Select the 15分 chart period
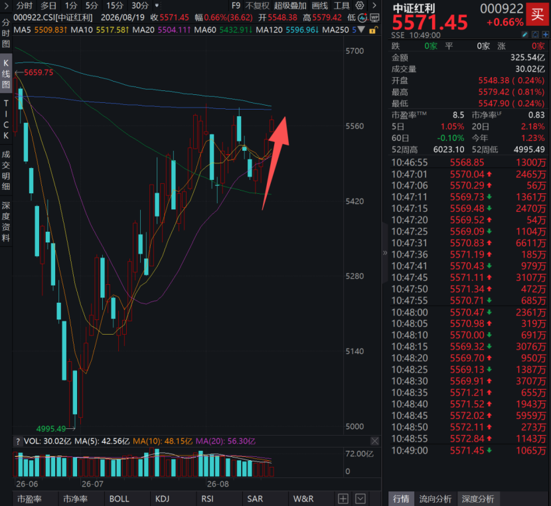 click(115, 5)
